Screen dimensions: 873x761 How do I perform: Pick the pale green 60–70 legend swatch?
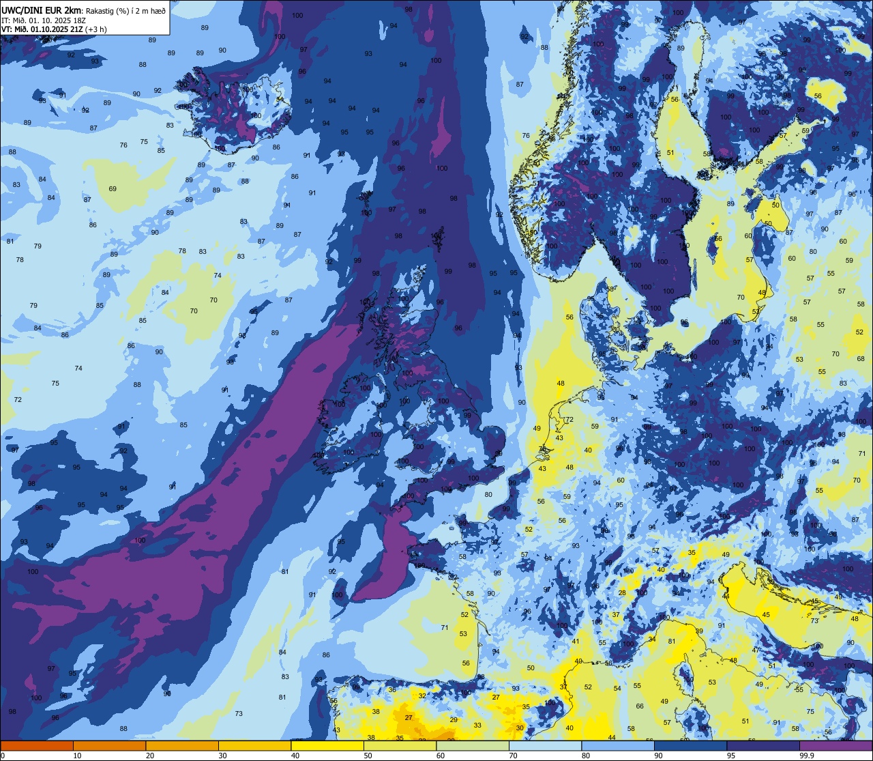(473, 745)
